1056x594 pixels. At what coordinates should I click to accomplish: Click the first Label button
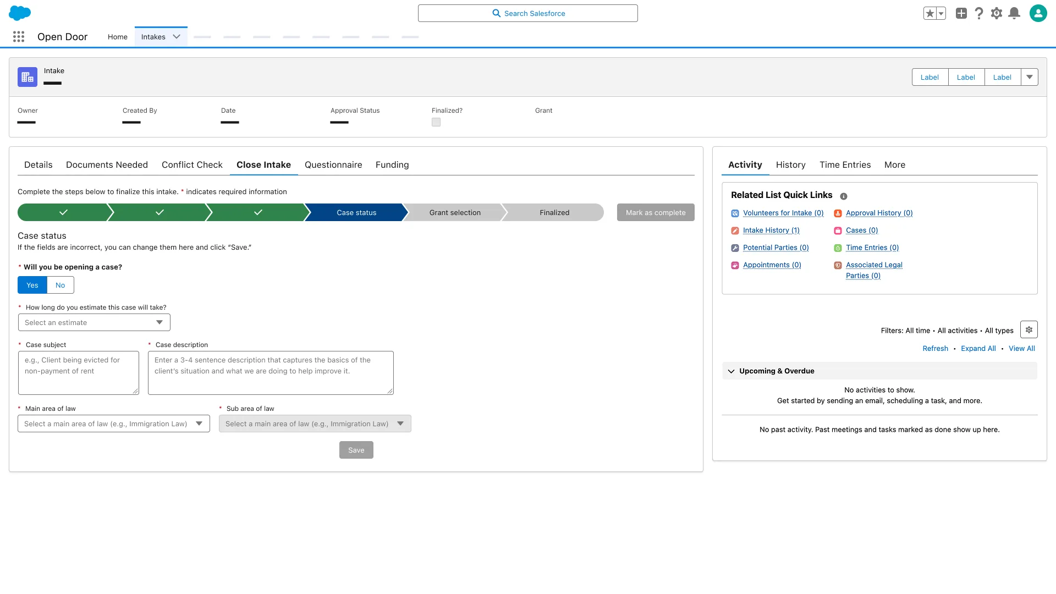pyautogui.click(x=930, y=77)
